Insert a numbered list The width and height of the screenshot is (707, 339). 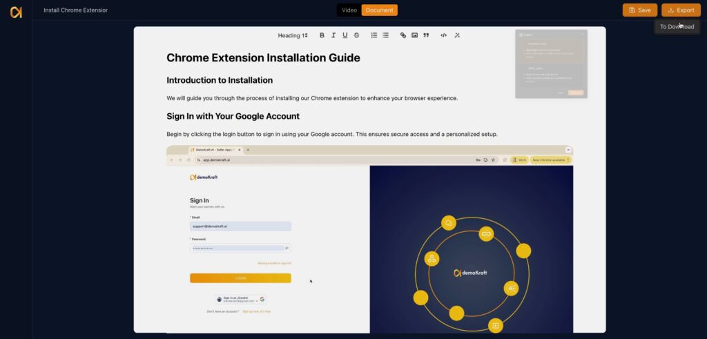point(374,35)
